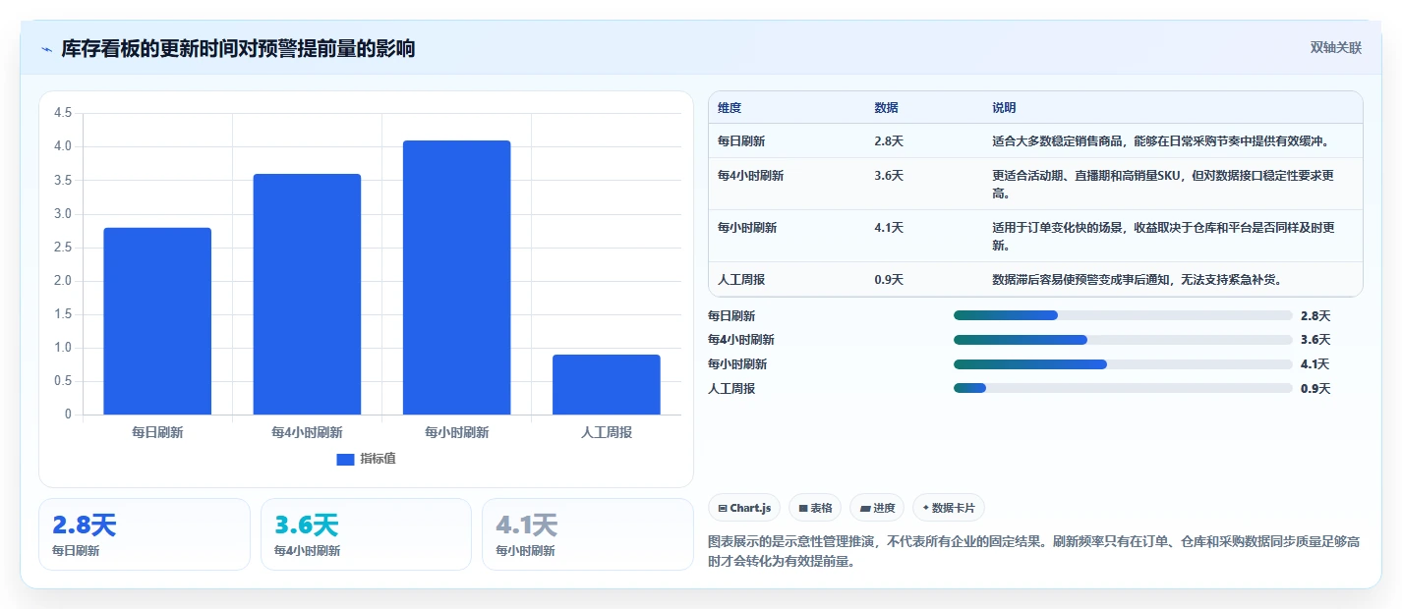
Task: Select the 表格 tag chip
Action: click(x=815, y=508)
